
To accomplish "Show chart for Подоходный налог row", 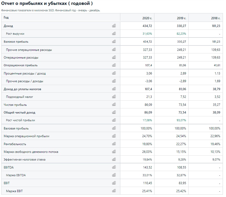I will [x=114, y=97].
